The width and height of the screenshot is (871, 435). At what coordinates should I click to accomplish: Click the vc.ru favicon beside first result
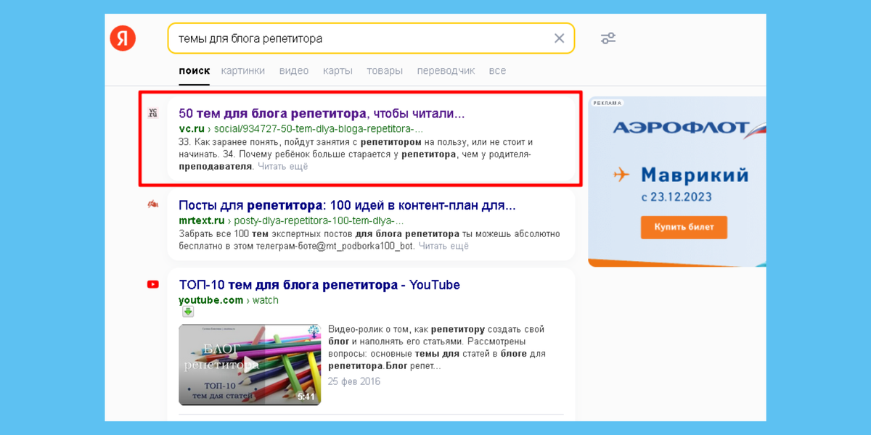coord(152,113)
